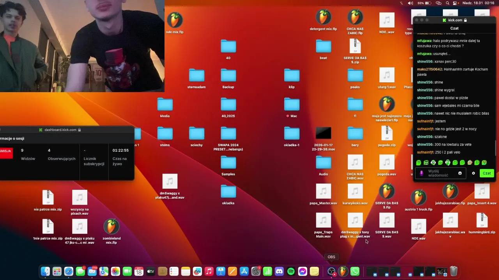499x280 pixels.
Task: Open Calendar showing 18 in Dock
Action: pyautogui.click(x=139, y=271)
